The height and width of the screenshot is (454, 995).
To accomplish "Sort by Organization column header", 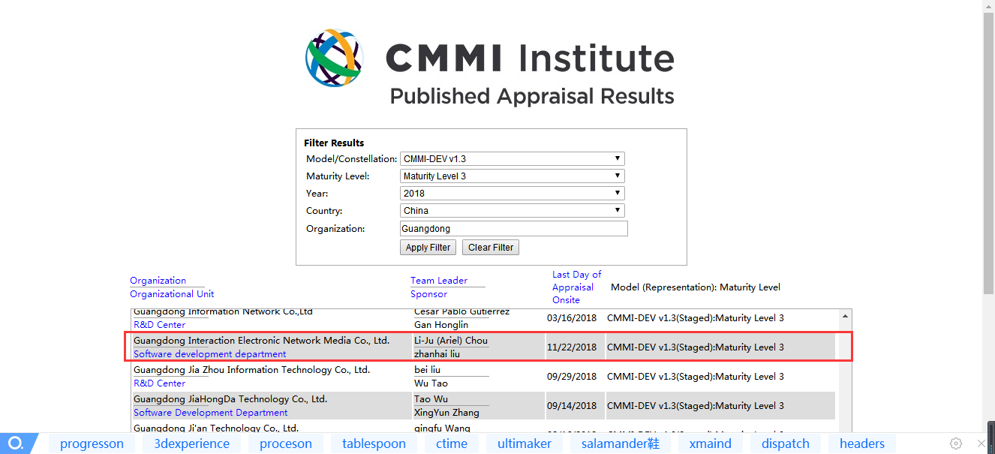I will coord(158,281).
